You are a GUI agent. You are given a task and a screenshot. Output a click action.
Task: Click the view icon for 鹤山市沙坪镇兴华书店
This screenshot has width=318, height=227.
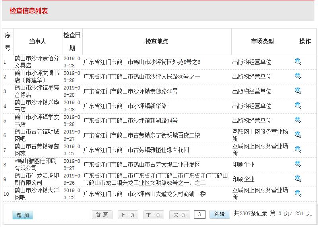[298, 105]
